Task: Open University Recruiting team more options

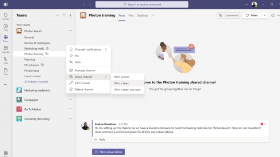Action: (70, 118)
